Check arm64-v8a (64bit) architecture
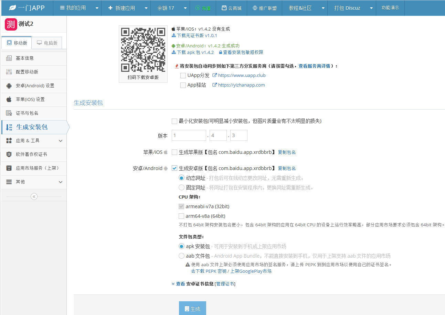The width and height of the screenshot is (445, 315). click(181, 216)
